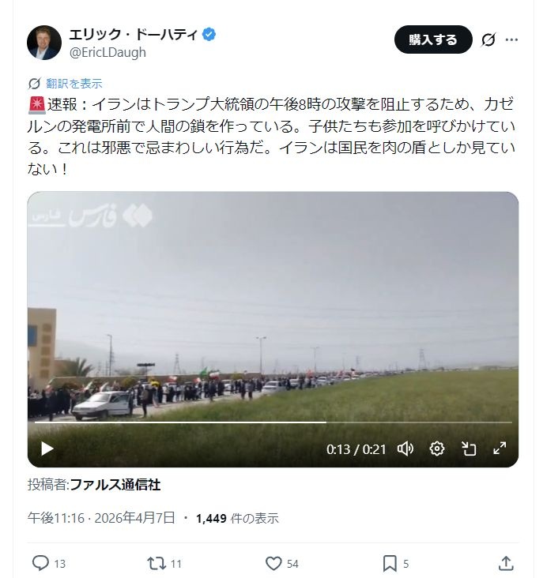This screenshot has width=543, height=578.
Task: Click the repost retweet icon
Action: pyautogui.click(x=156, y=563)
